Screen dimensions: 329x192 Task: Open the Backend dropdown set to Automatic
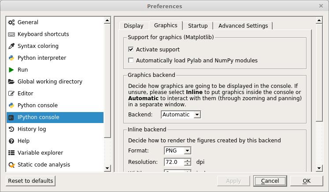pos(181,115)
